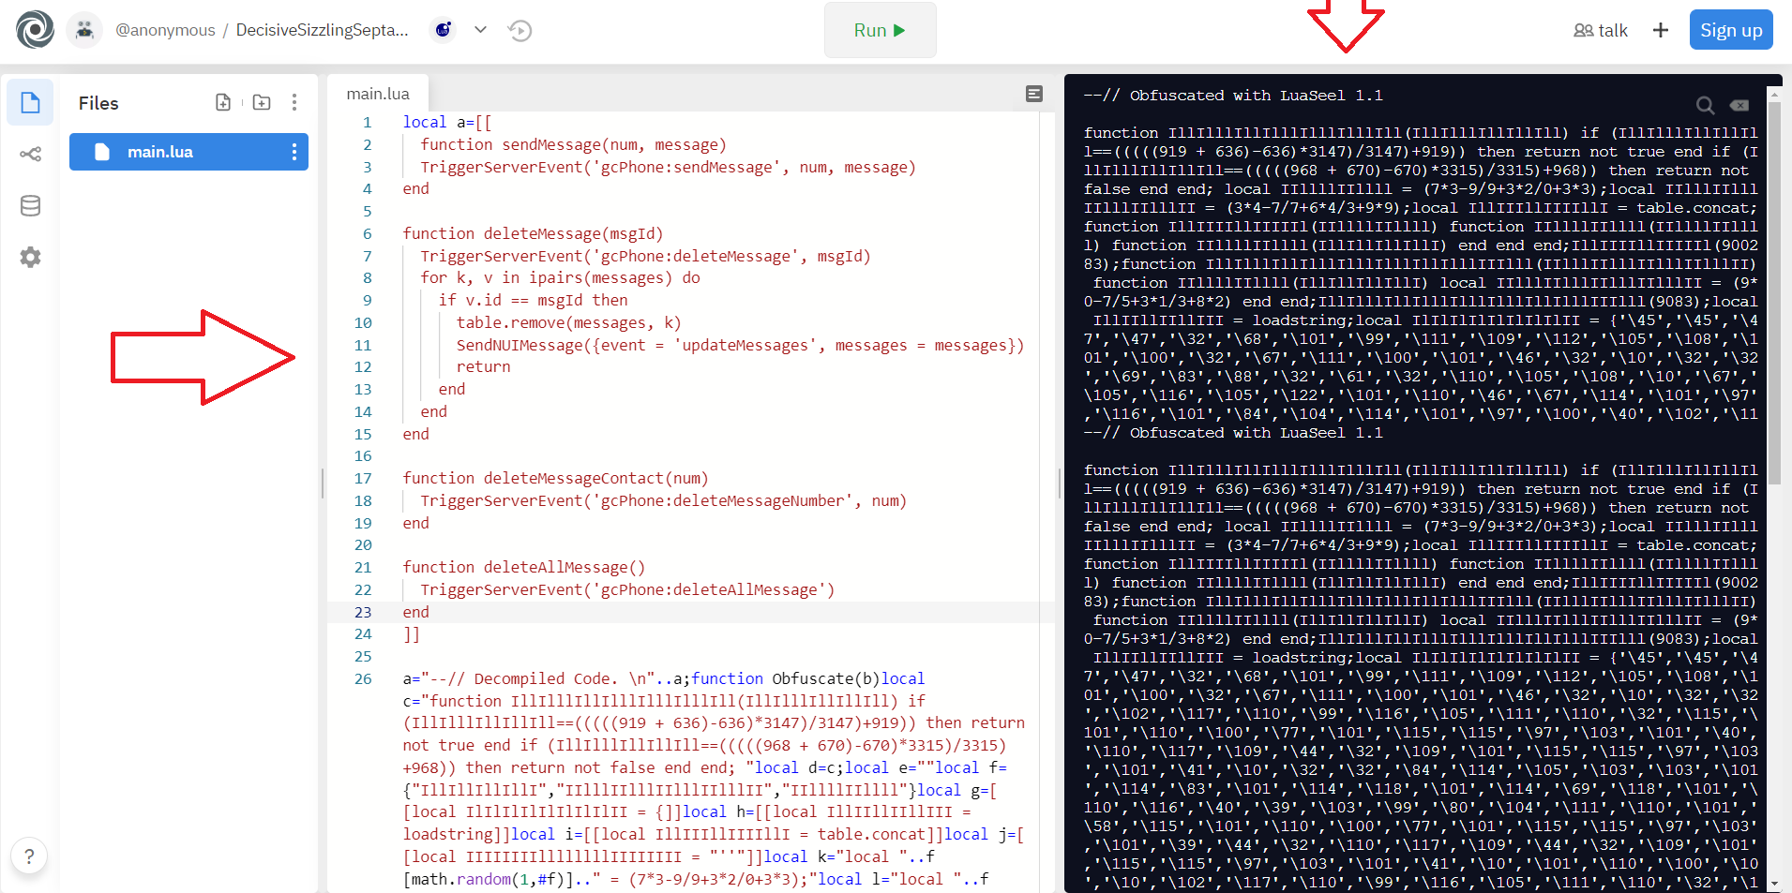
Task: Open the Files panel options menu
Action: [x=294, y=102]
